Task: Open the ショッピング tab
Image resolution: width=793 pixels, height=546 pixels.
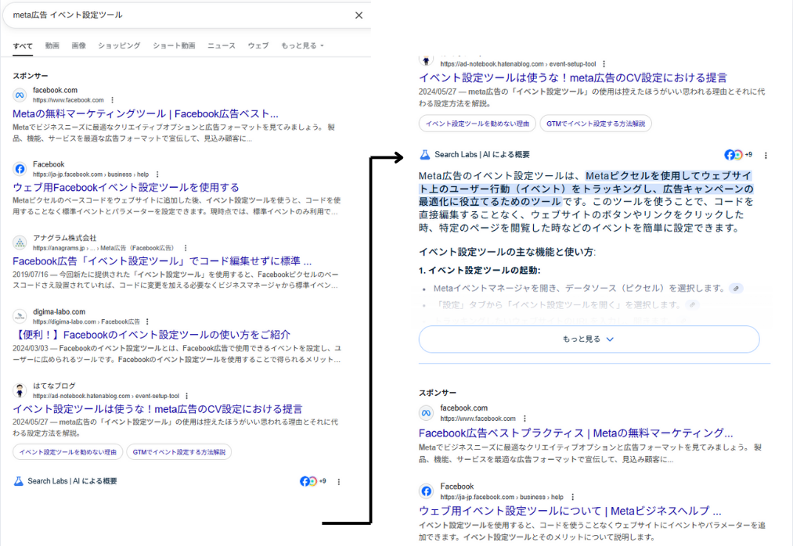Action: click(x=119, y=45)
